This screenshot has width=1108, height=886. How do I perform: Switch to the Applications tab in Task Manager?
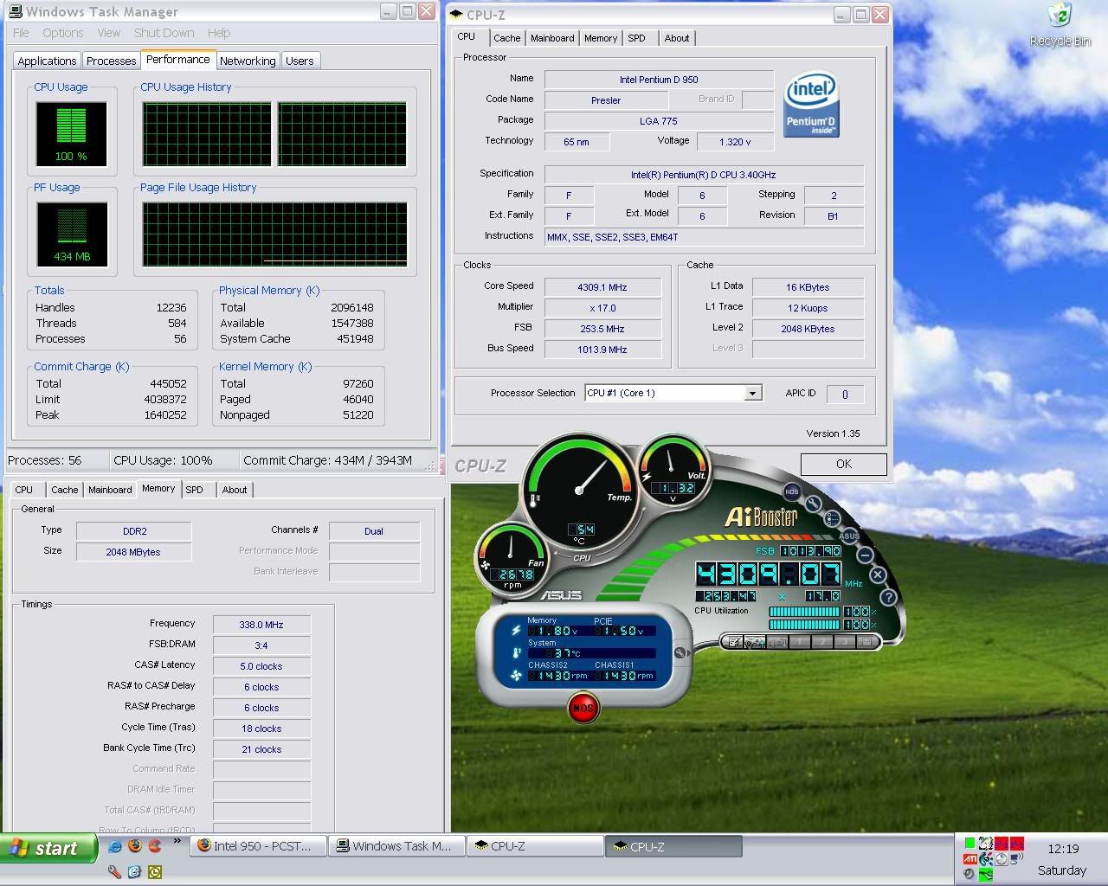[47, 61]
